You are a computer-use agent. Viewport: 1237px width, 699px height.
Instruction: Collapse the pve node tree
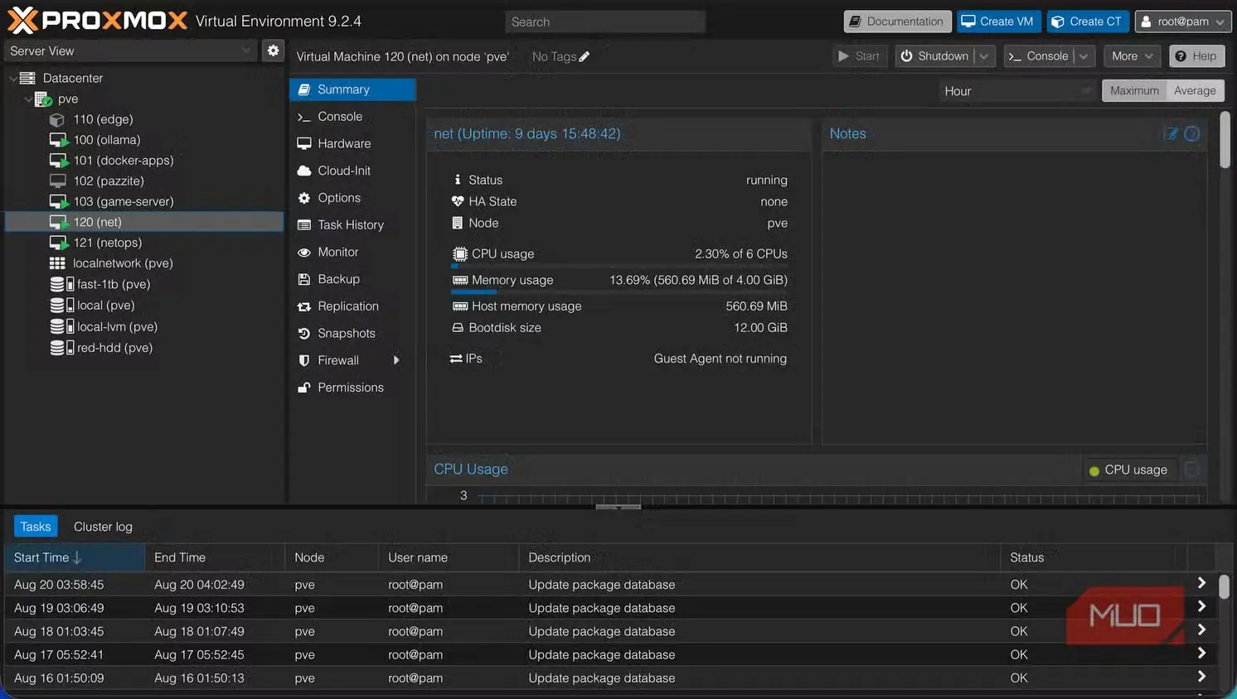[x=28, y=99]
